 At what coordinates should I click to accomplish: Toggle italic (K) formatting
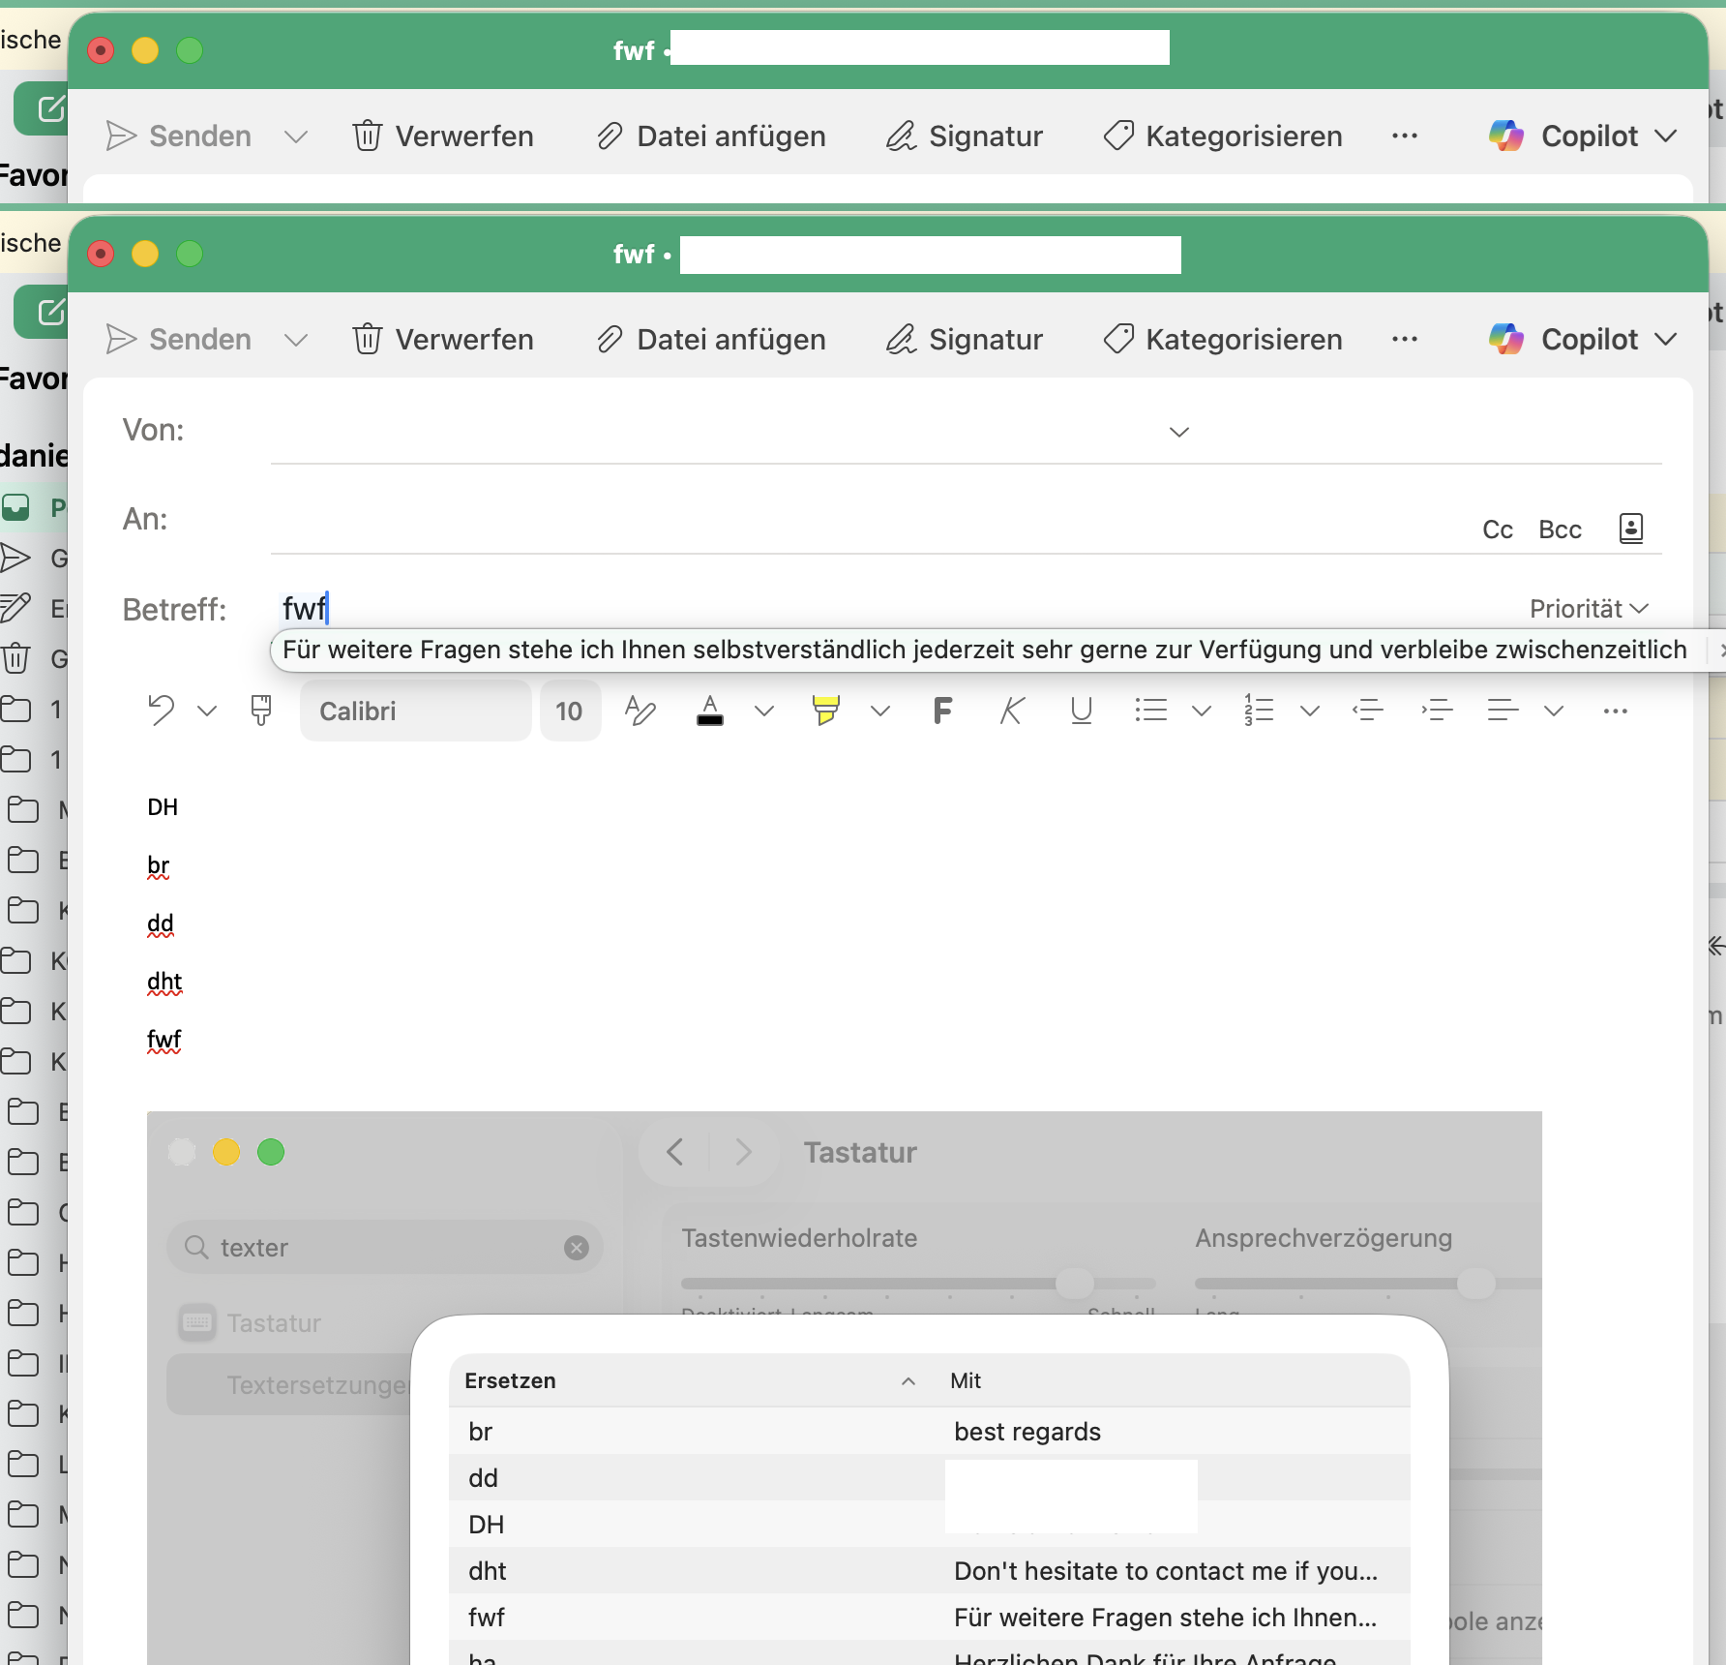pos(1012,711)
